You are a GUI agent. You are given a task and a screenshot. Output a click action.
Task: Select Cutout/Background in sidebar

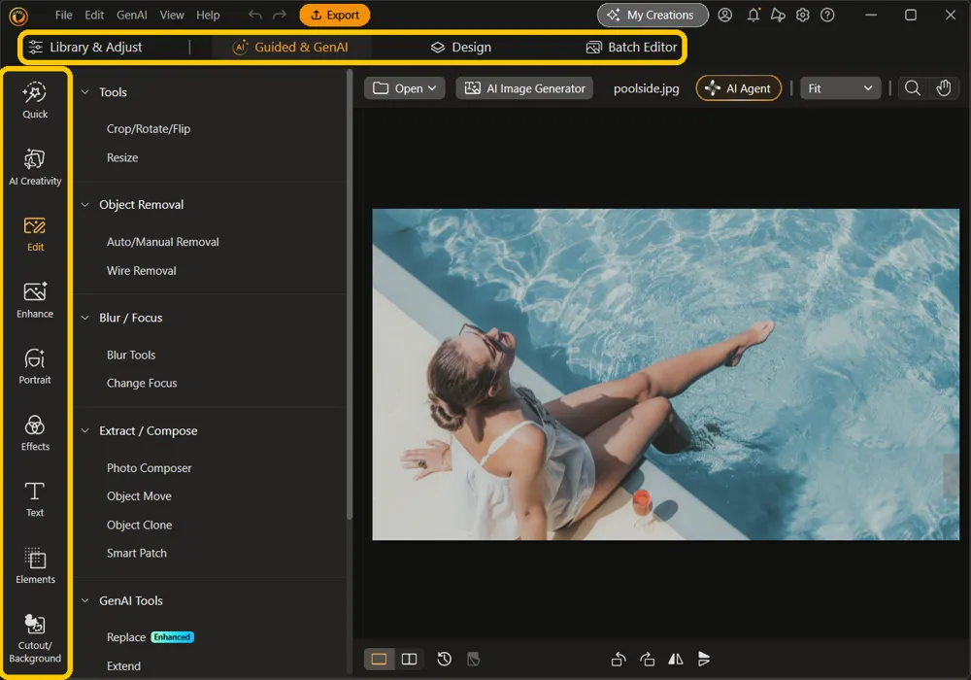click(35, 638)
